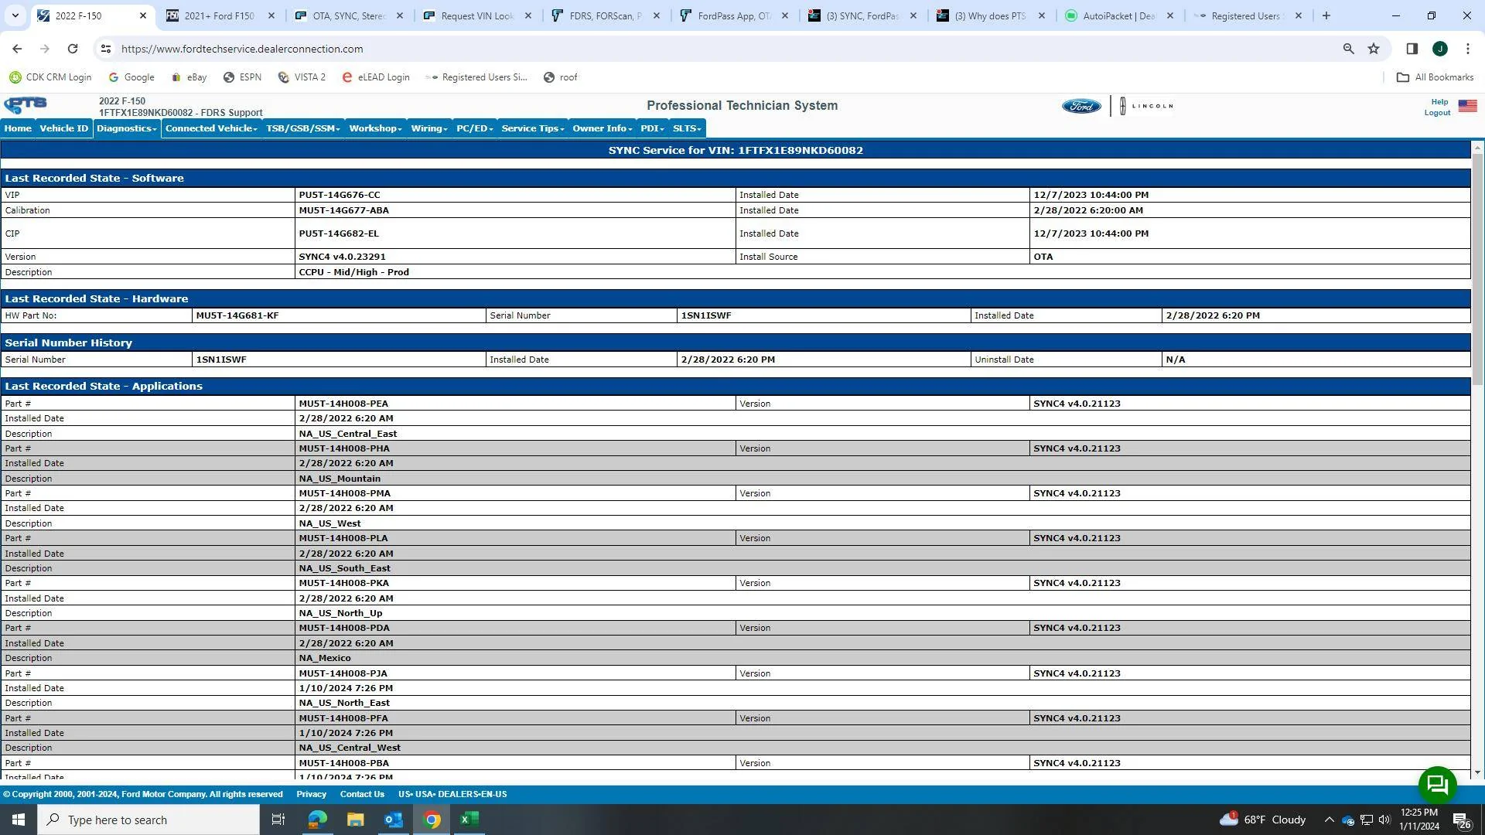Open the Wiring dropdown menu
Screen dimensions: 1485x835
click(x=429, y=128)
